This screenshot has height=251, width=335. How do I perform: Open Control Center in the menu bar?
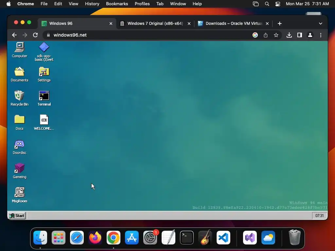277,4
